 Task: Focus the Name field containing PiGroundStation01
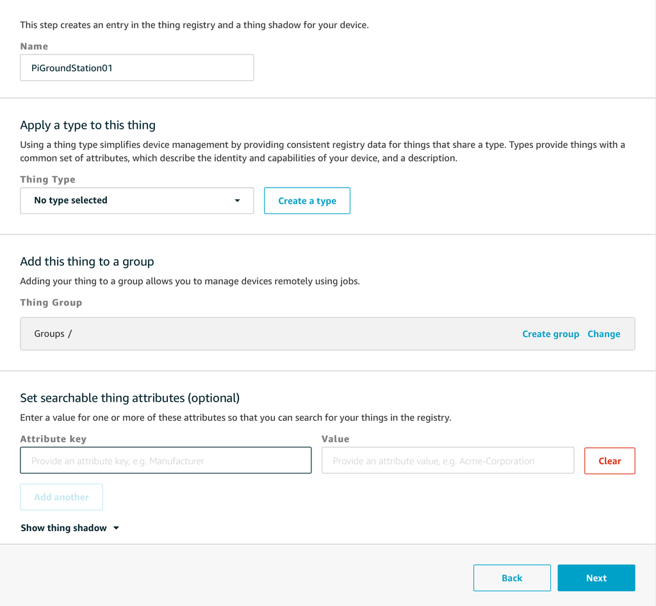point(136,67)
